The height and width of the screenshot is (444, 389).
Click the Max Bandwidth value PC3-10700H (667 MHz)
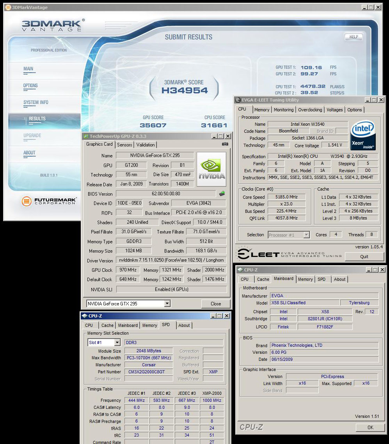[149, 358]
